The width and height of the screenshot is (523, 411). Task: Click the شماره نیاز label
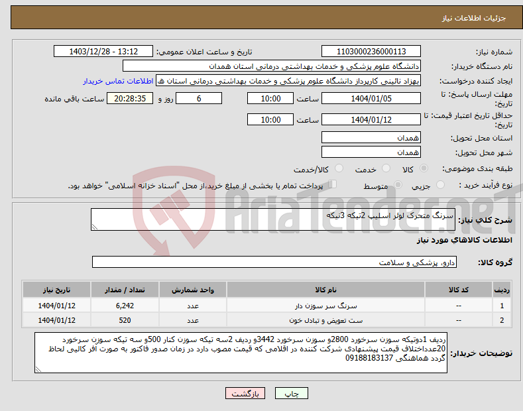[494, 52]
